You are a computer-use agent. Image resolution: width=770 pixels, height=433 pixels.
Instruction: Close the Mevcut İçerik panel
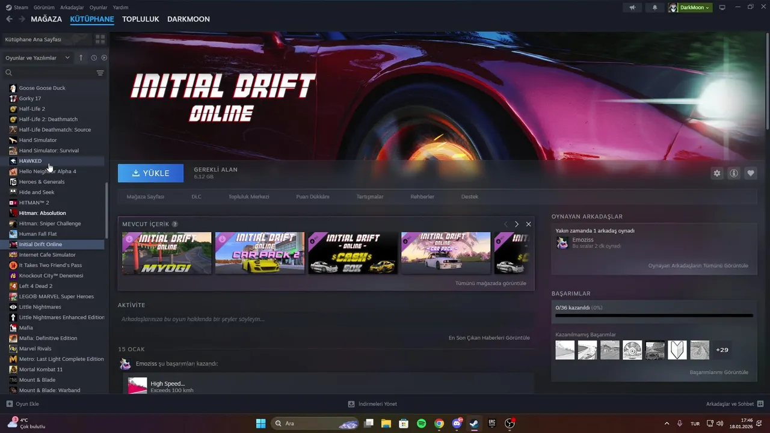click(529, 224)
